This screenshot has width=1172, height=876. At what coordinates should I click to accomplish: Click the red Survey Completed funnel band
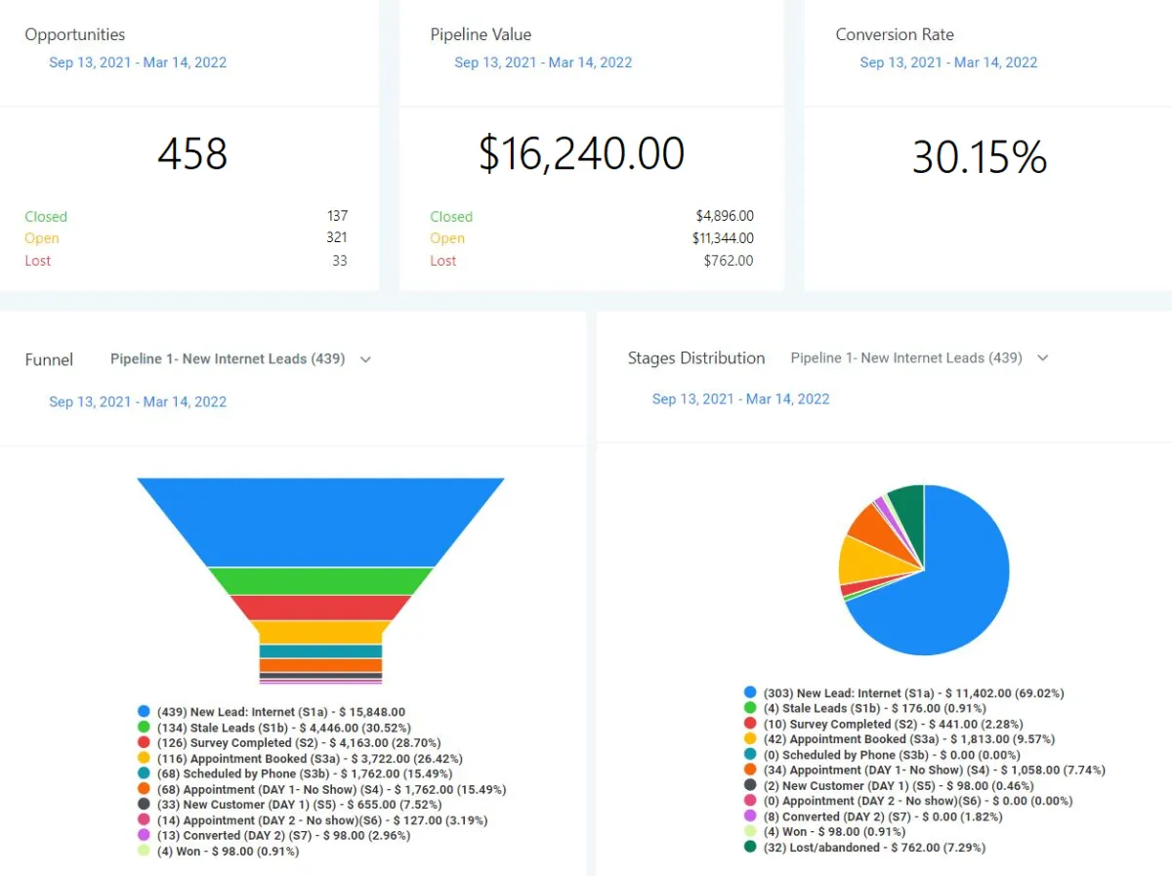[320, 607]
